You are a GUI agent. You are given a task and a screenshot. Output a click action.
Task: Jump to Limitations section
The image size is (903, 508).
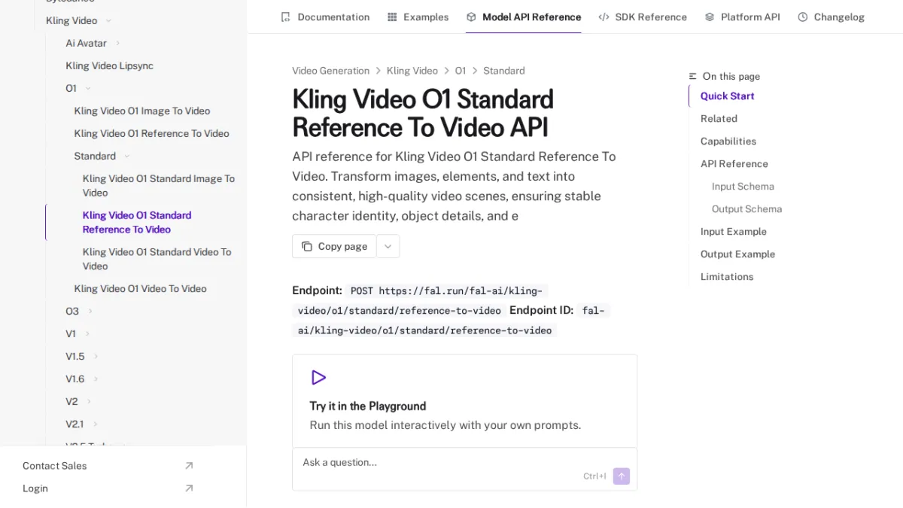726,276
